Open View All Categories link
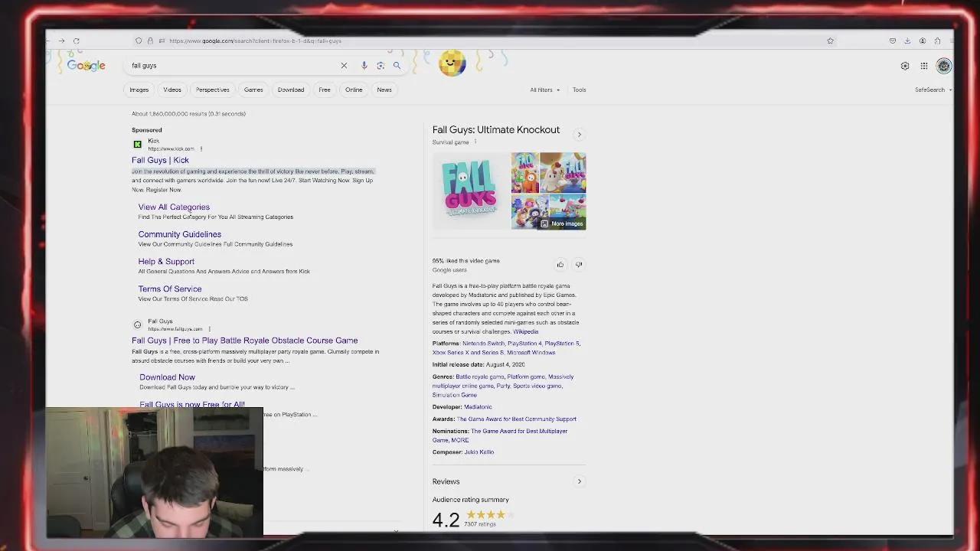The height and width of the screenshot is (551, 980). click(174, 207)
